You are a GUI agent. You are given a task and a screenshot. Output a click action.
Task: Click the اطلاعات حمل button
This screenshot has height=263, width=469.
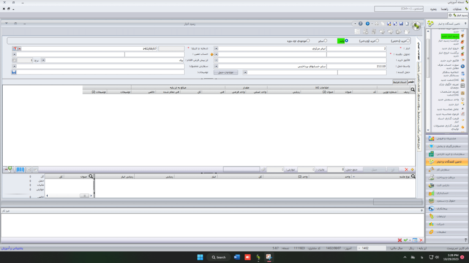[x=226, y=73]
